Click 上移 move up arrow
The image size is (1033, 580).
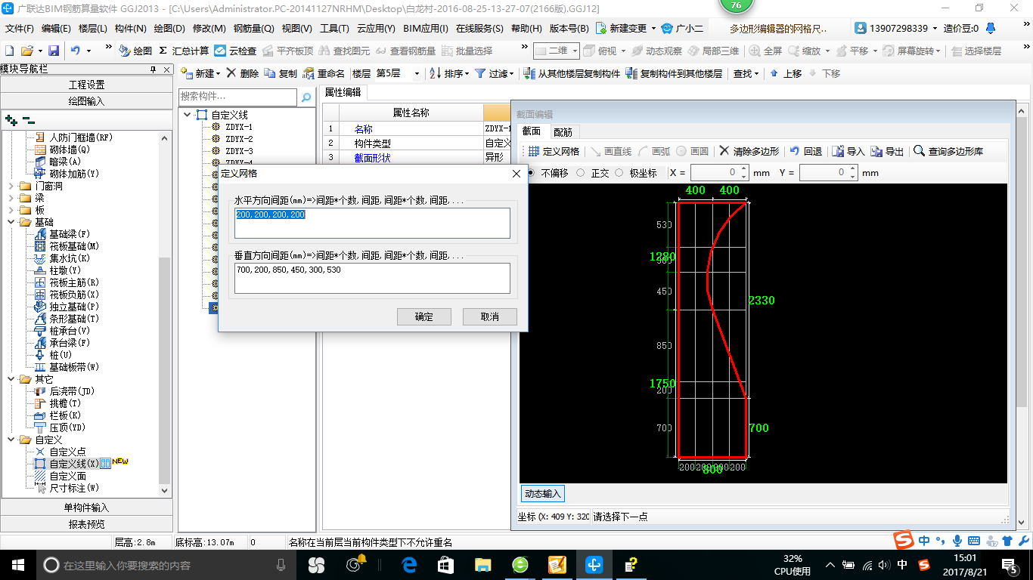pyautogui.click(x=786, y=73)
